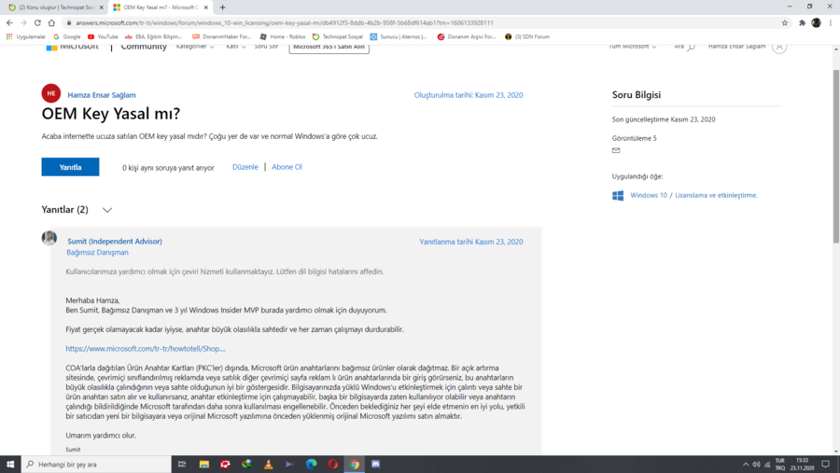The width and height of the screenshot is (840, 473).
Task: Open File Explorer from the taskbar
Action: [x=204, y=465]
